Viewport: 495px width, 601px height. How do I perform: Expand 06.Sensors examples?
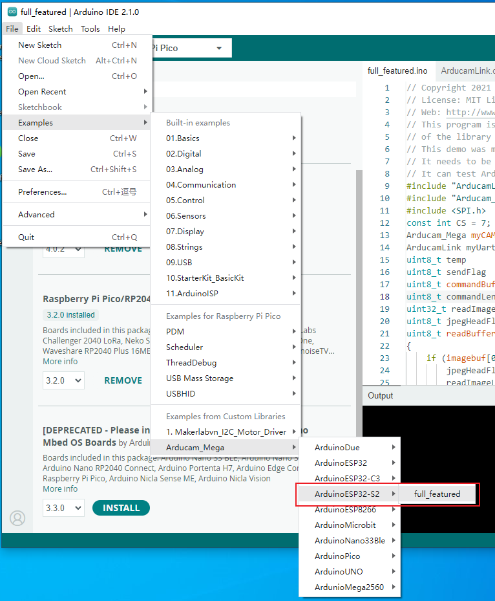pos(226,216)
